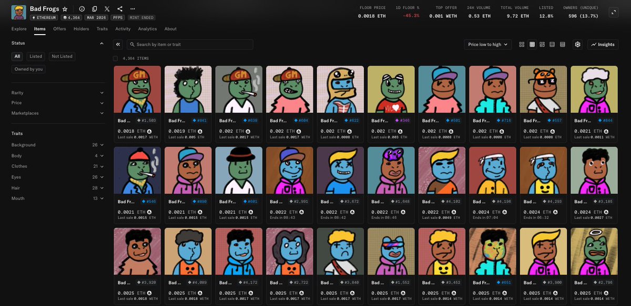The width and height of the screenshot is (631, 306).
Task: Expand the Hair trait filter
Action: (x=58, y=187)
